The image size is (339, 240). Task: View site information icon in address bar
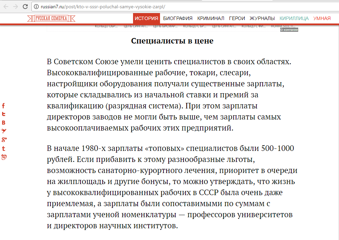[36, 7]
